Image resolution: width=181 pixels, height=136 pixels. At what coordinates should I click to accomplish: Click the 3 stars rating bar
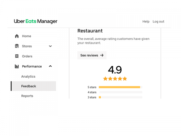pyautogui.click(x=121, y=97)
